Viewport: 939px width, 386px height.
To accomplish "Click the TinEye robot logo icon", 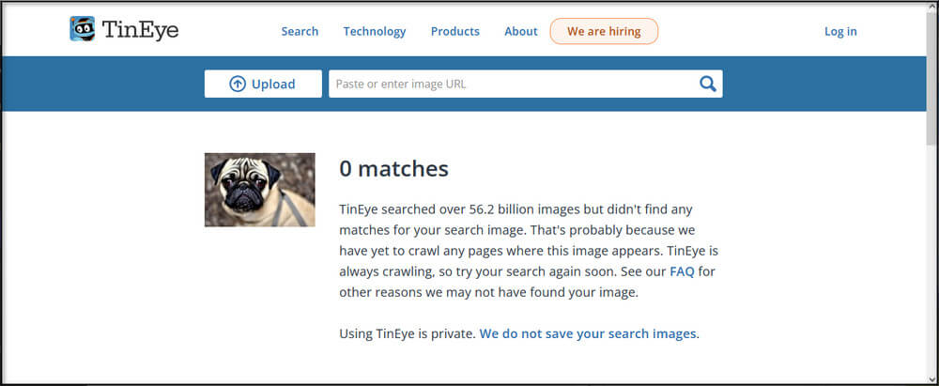I will pyautogui.click(x=82, y=29).
